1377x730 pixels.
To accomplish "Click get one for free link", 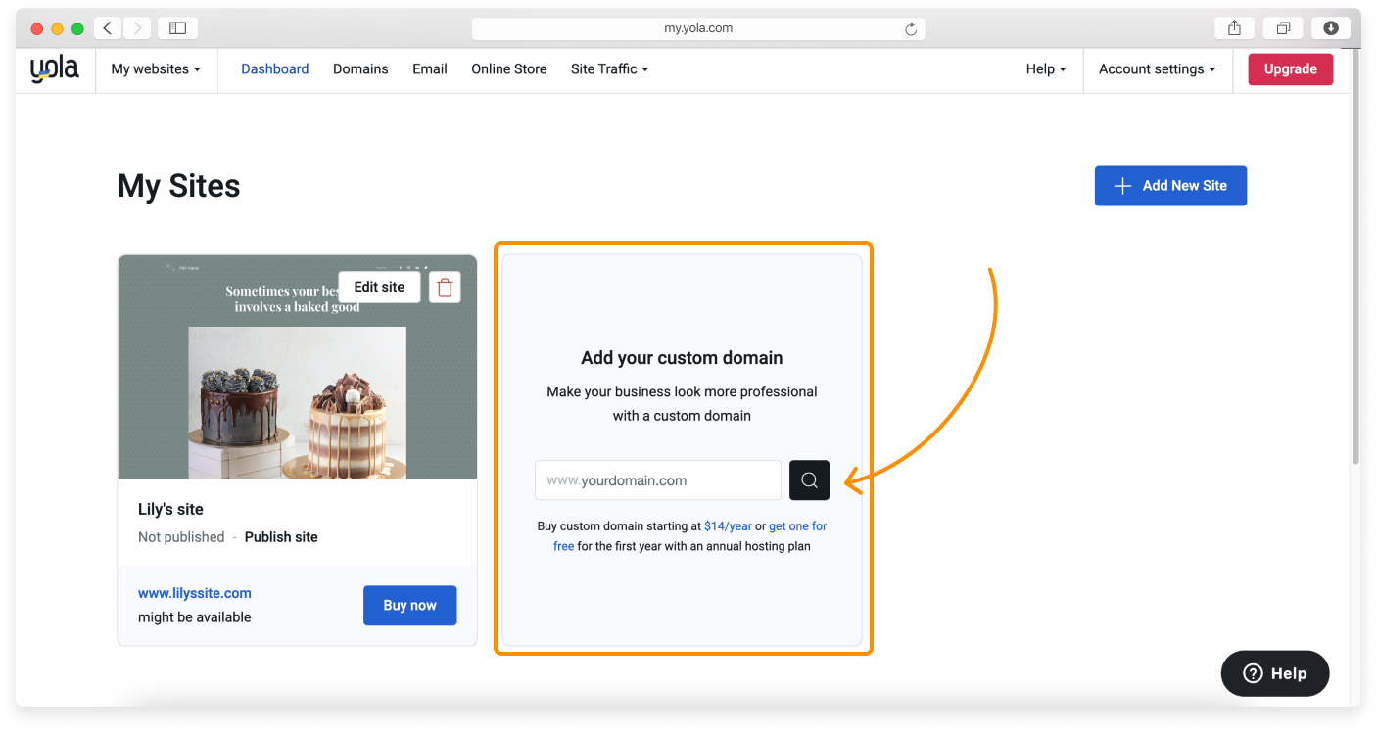I will (x=797, y=525).
